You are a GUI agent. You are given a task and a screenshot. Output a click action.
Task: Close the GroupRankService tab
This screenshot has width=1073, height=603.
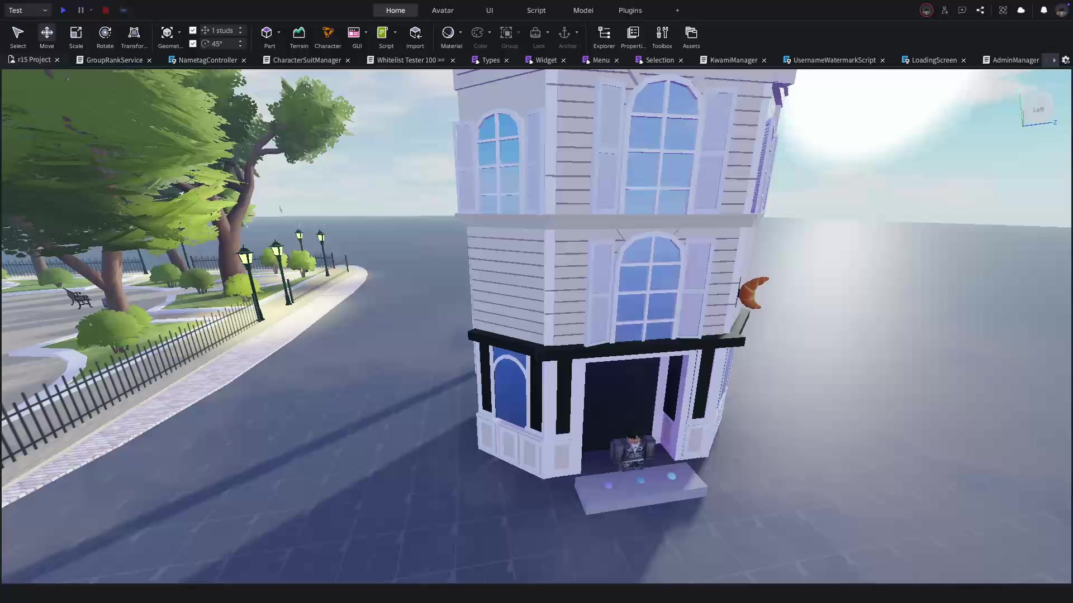149,60
